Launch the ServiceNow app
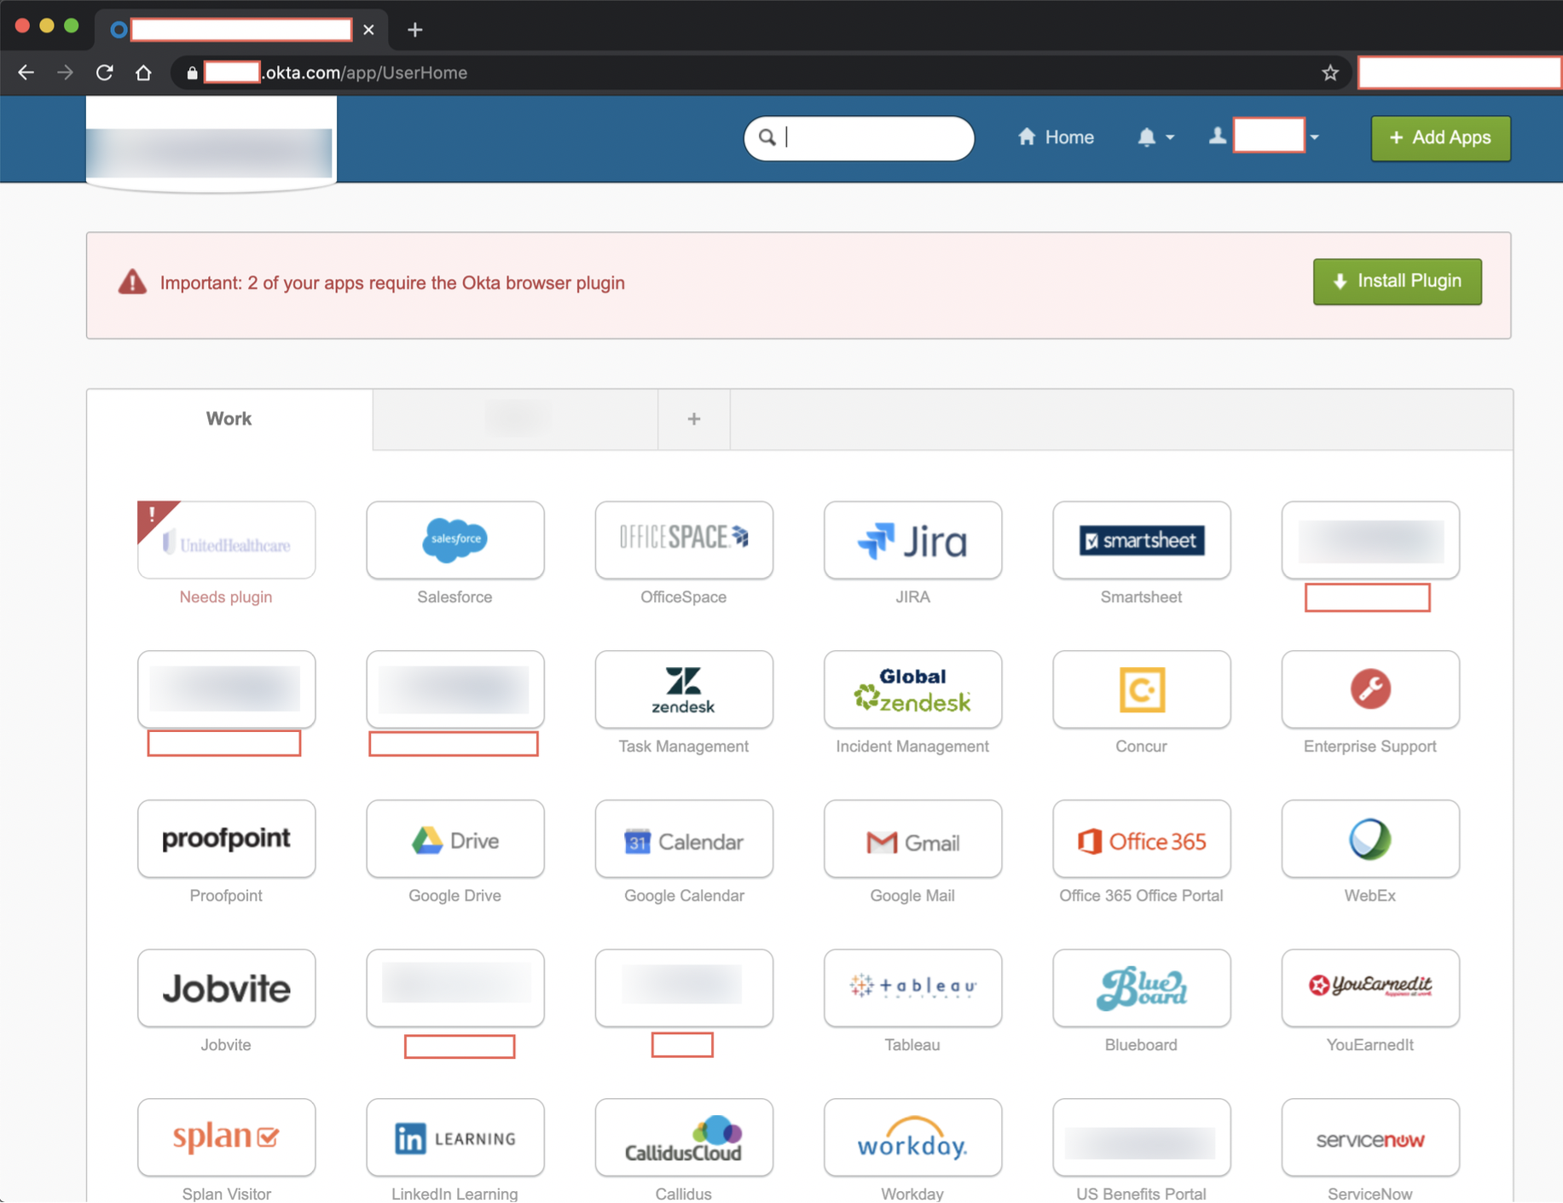The height and width of the screenshot is (1203, 1563). tap(1370, 1137)
